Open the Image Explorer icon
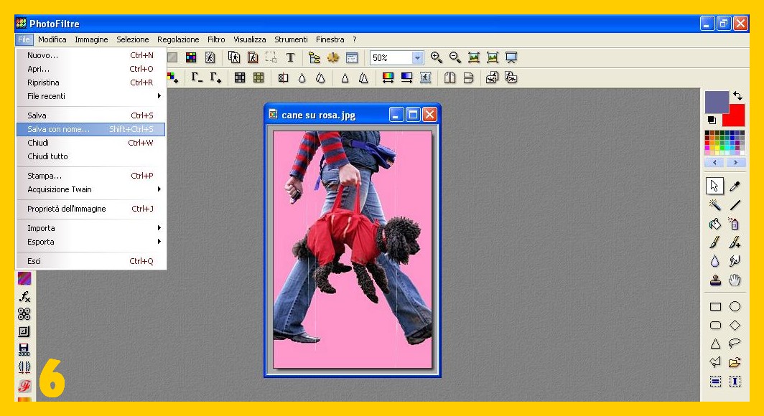Viewport: 764px width, 416px height. [314, 58]
